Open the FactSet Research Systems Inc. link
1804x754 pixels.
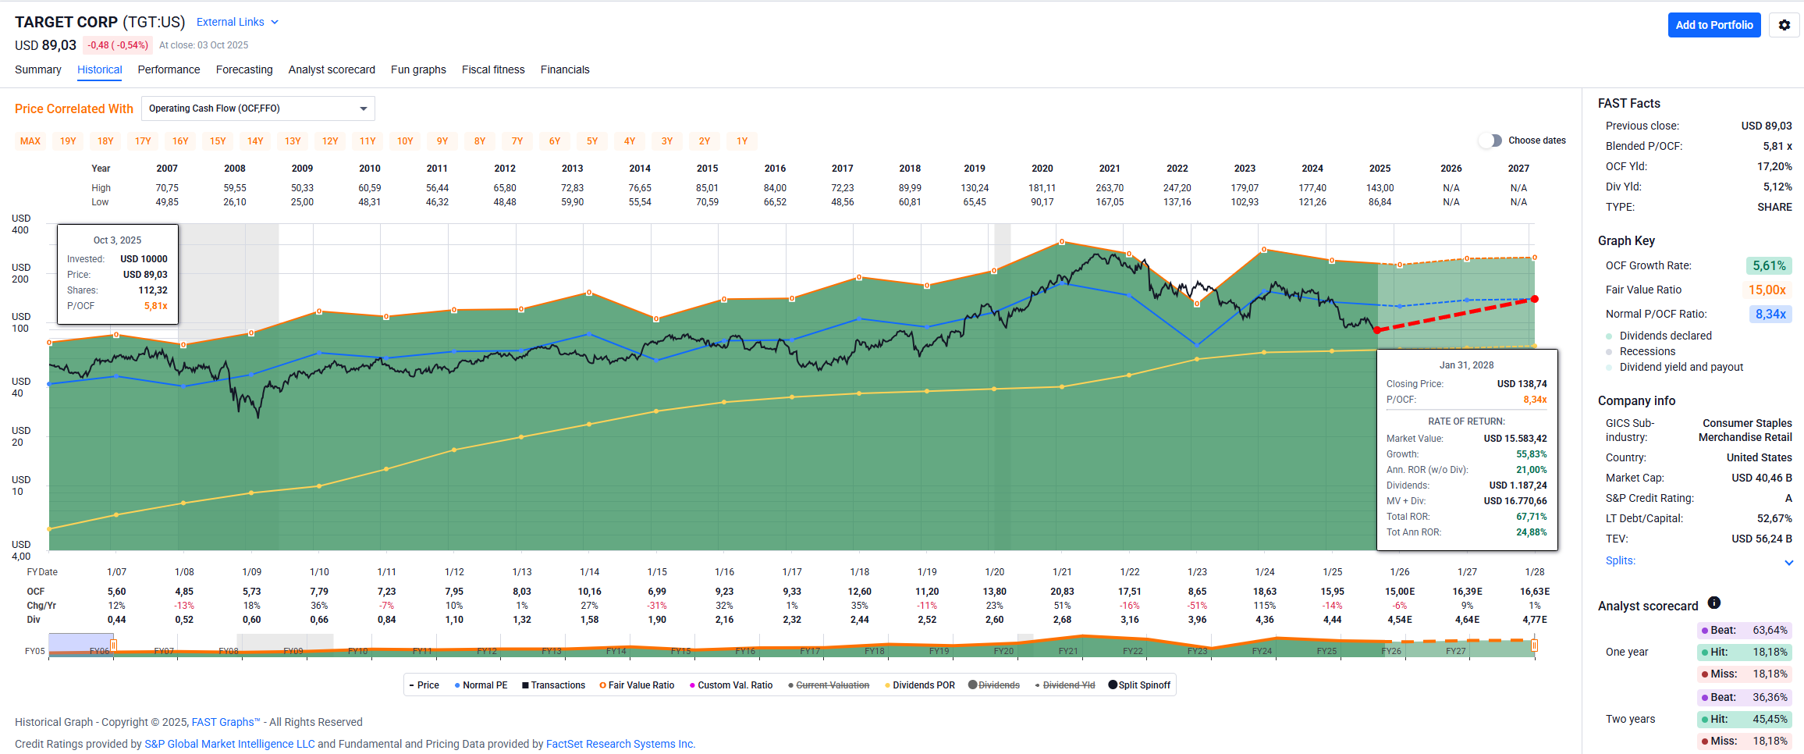click(x=620, y=744)
